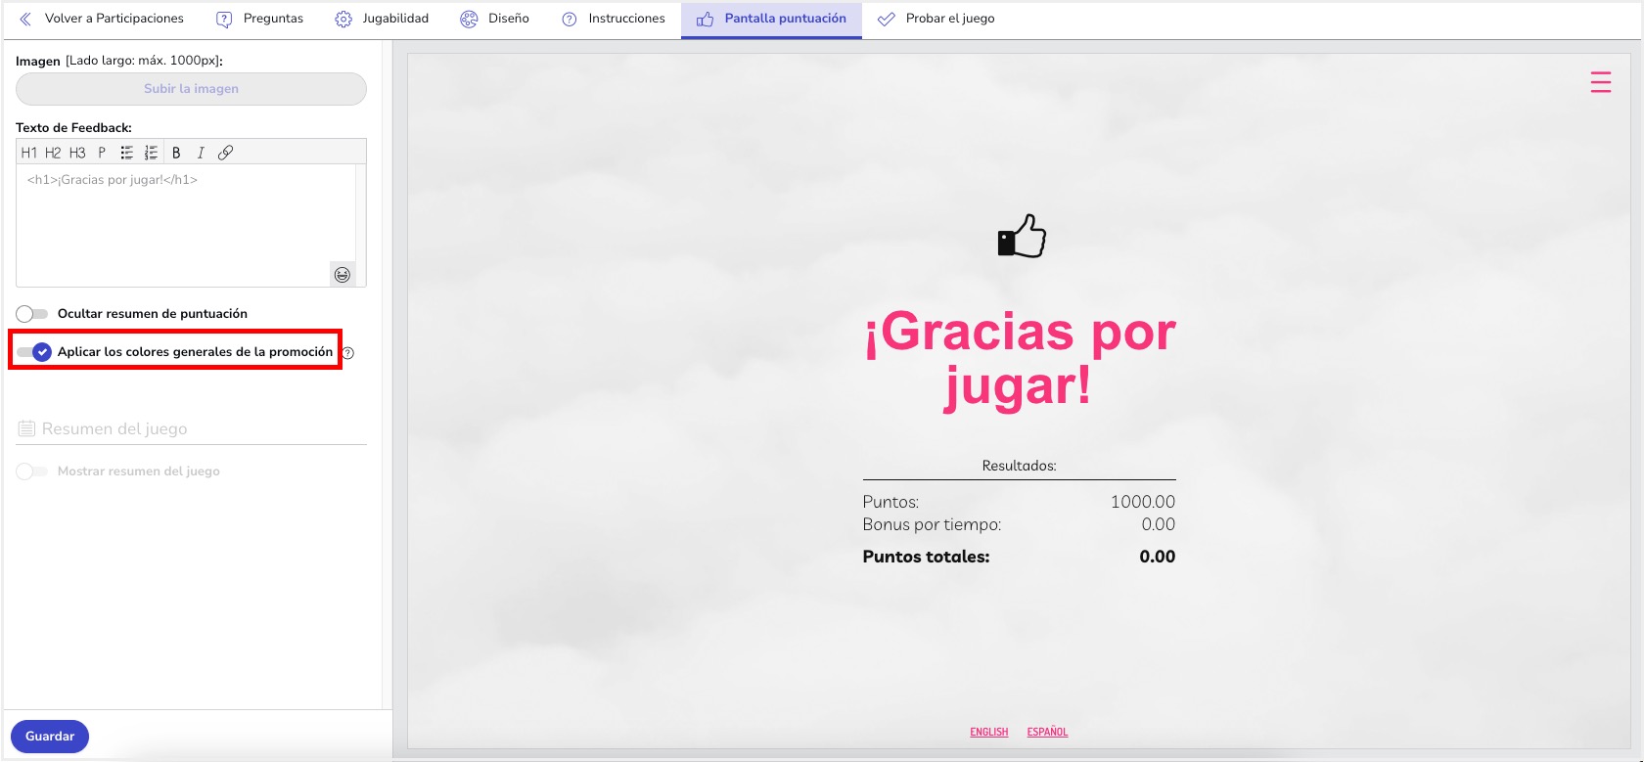Switch preview language to English
Viewport: 1644px width, 762px height.
tap(988, 732)
